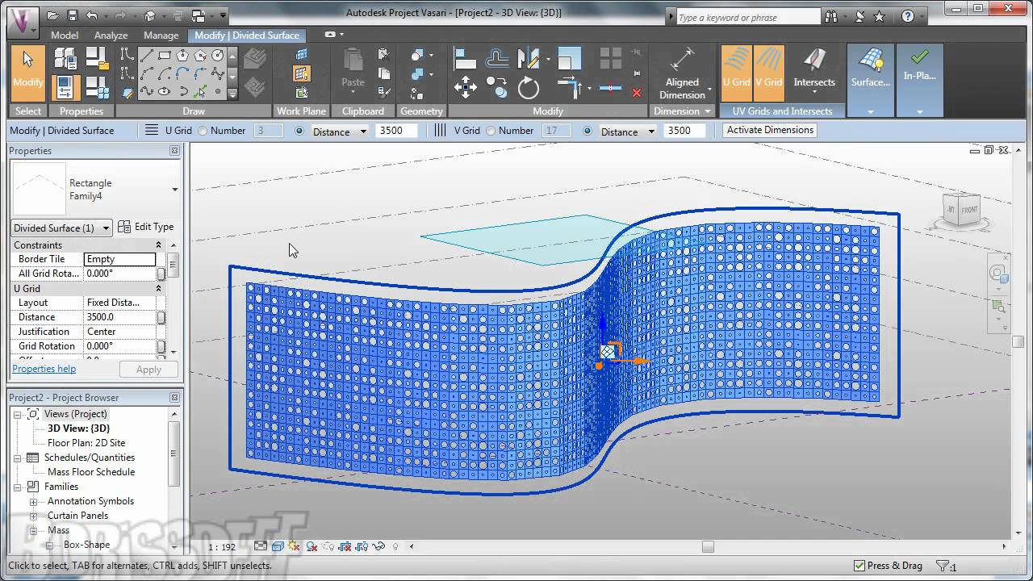The image size is (1033, 581).
Task: Select the U Grid Number radio button
Action: point(203,131)
